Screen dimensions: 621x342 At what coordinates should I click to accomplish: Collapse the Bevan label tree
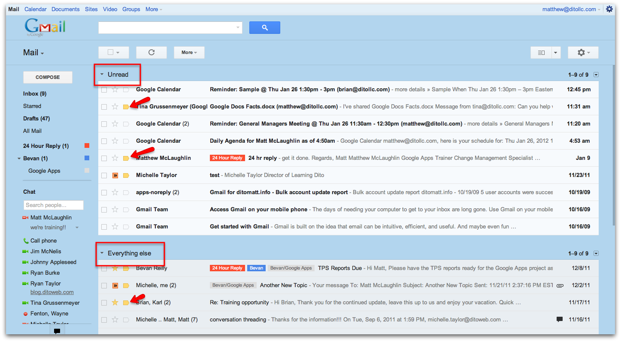(x=19, y=159)
